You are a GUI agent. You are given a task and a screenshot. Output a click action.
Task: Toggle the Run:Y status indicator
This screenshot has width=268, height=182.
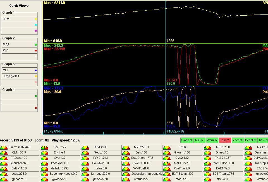point(224,140)
